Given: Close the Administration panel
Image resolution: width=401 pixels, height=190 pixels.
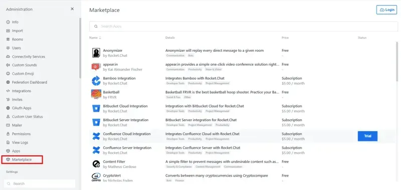Looking at the screenshot, I should tap(72, 9).
